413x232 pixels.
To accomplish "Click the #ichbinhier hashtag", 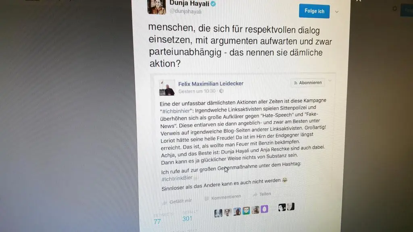I will [176, 111].
